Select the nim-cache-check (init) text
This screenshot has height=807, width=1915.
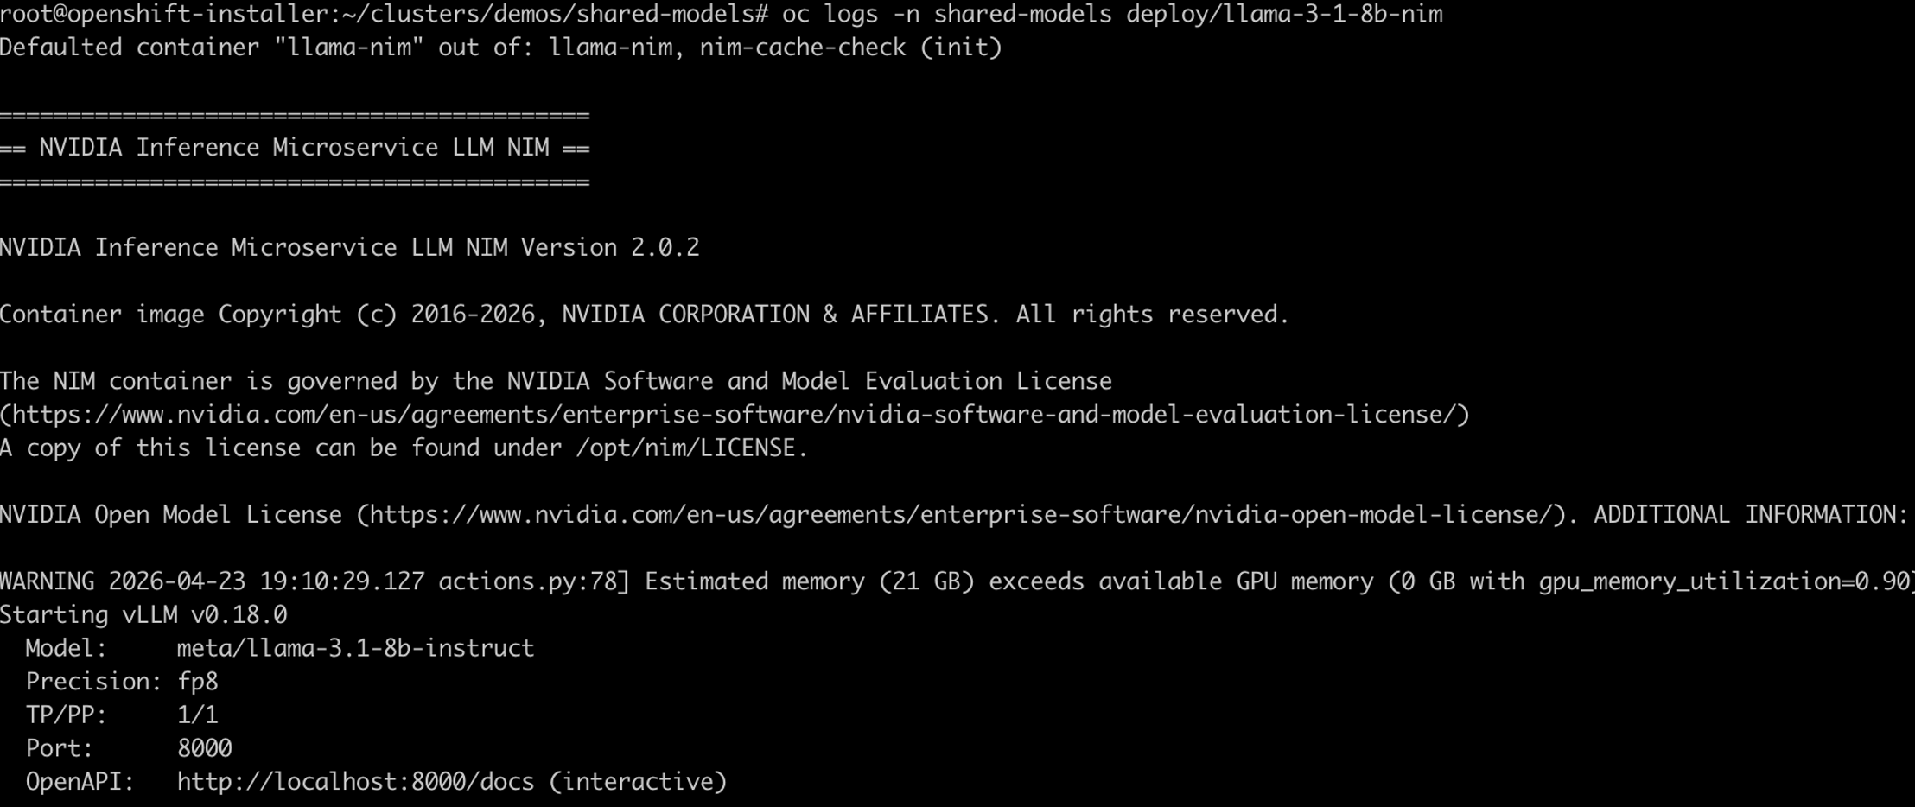[850, 48]
